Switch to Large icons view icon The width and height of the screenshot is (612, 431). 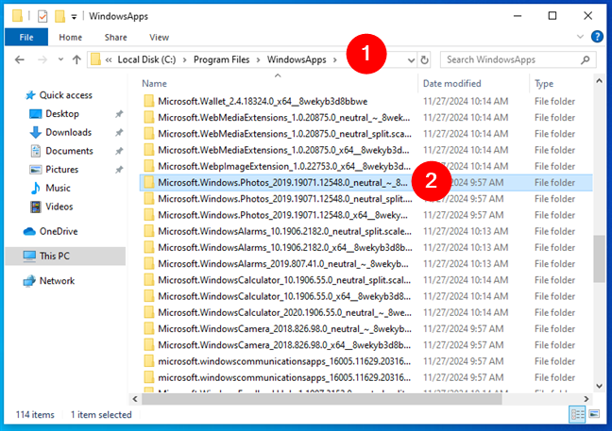[594, 414]
